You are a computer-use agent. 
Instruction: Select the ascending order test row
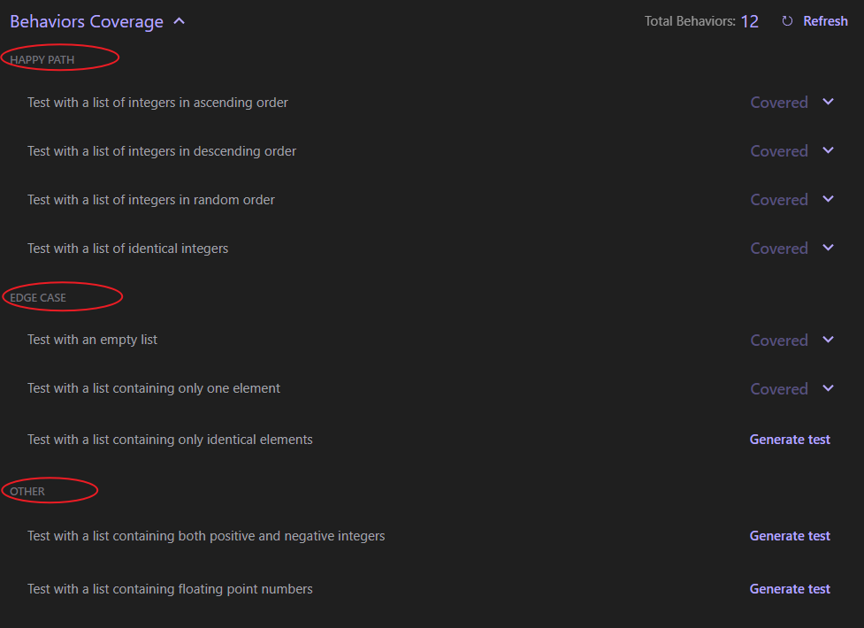[x=430, y=103]
